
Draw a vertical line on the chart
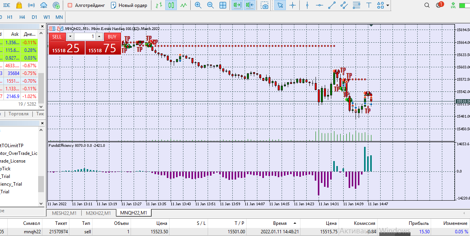[307, 5]
